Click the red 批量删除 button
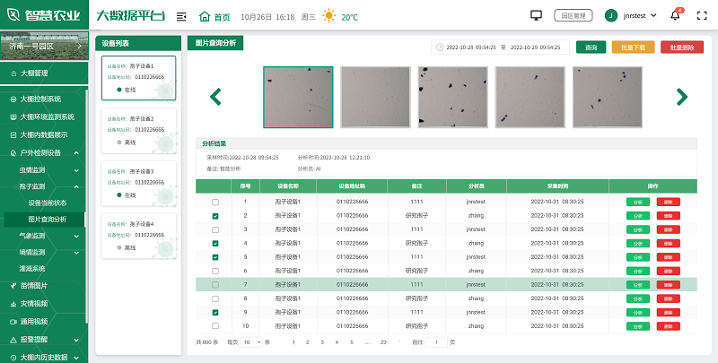Viewport: 718px width, 363px height. click(x=682, y=47)
